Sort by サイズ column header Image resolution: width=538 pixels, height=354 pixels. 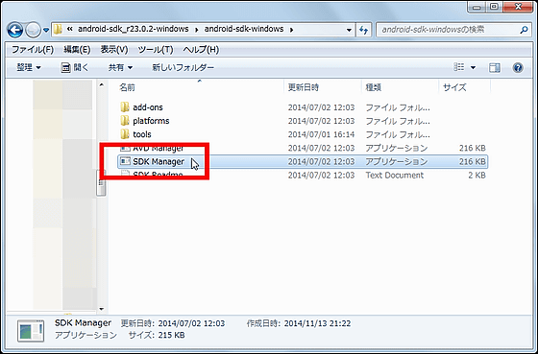pos(454,87)
